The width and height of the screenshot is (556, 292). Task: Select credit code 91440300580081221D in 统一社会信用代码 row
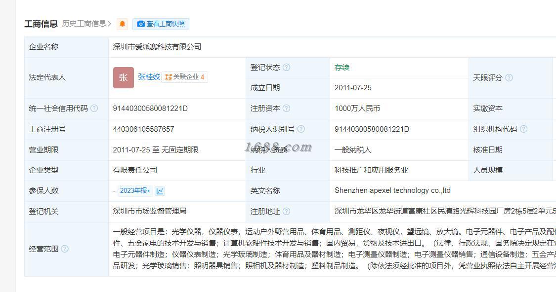[150, 109]
